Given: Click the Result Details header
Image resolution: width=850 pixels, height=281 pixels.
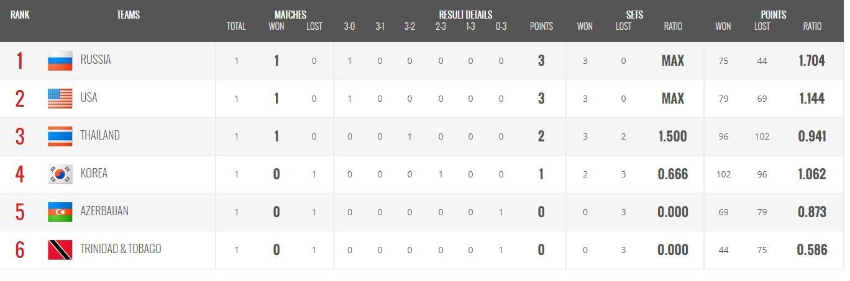Looking at the screenshot, I should click(465, 15).
